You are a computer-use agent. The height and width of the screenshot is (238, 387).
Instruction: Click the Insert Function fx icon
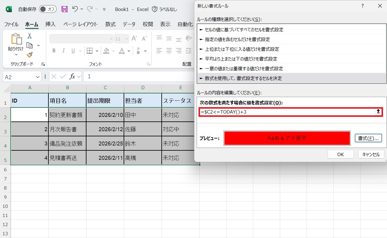(x=72, y=77)
